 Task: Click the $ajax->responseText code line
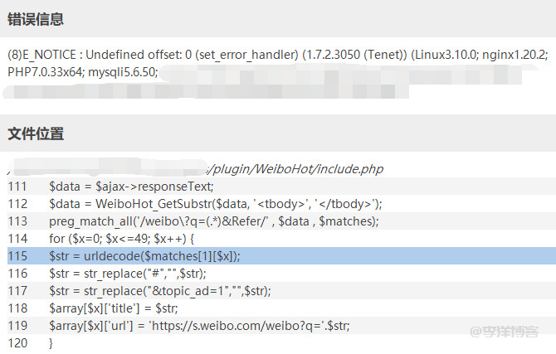[131, 187]
